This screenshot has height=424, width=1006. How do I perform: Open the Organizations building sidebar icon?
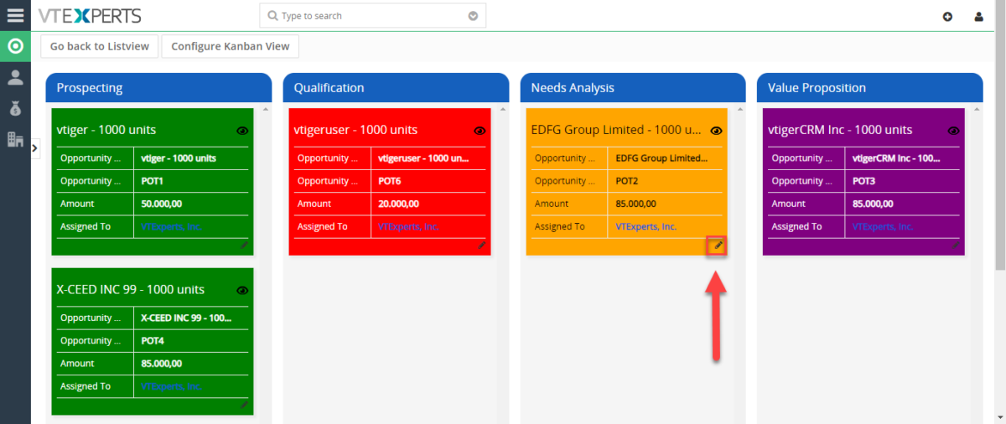coord(15,139)
